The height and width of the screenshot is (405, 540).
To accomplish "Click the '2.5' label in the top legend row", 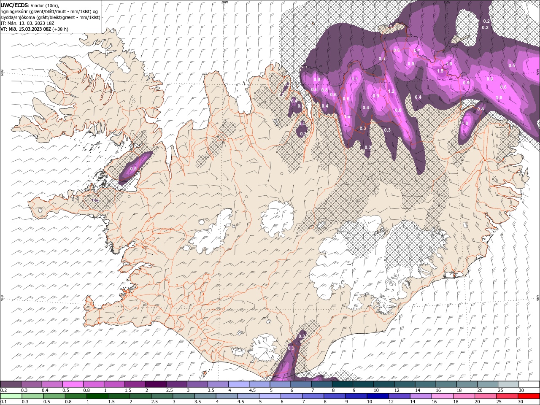I will [169, 390].
